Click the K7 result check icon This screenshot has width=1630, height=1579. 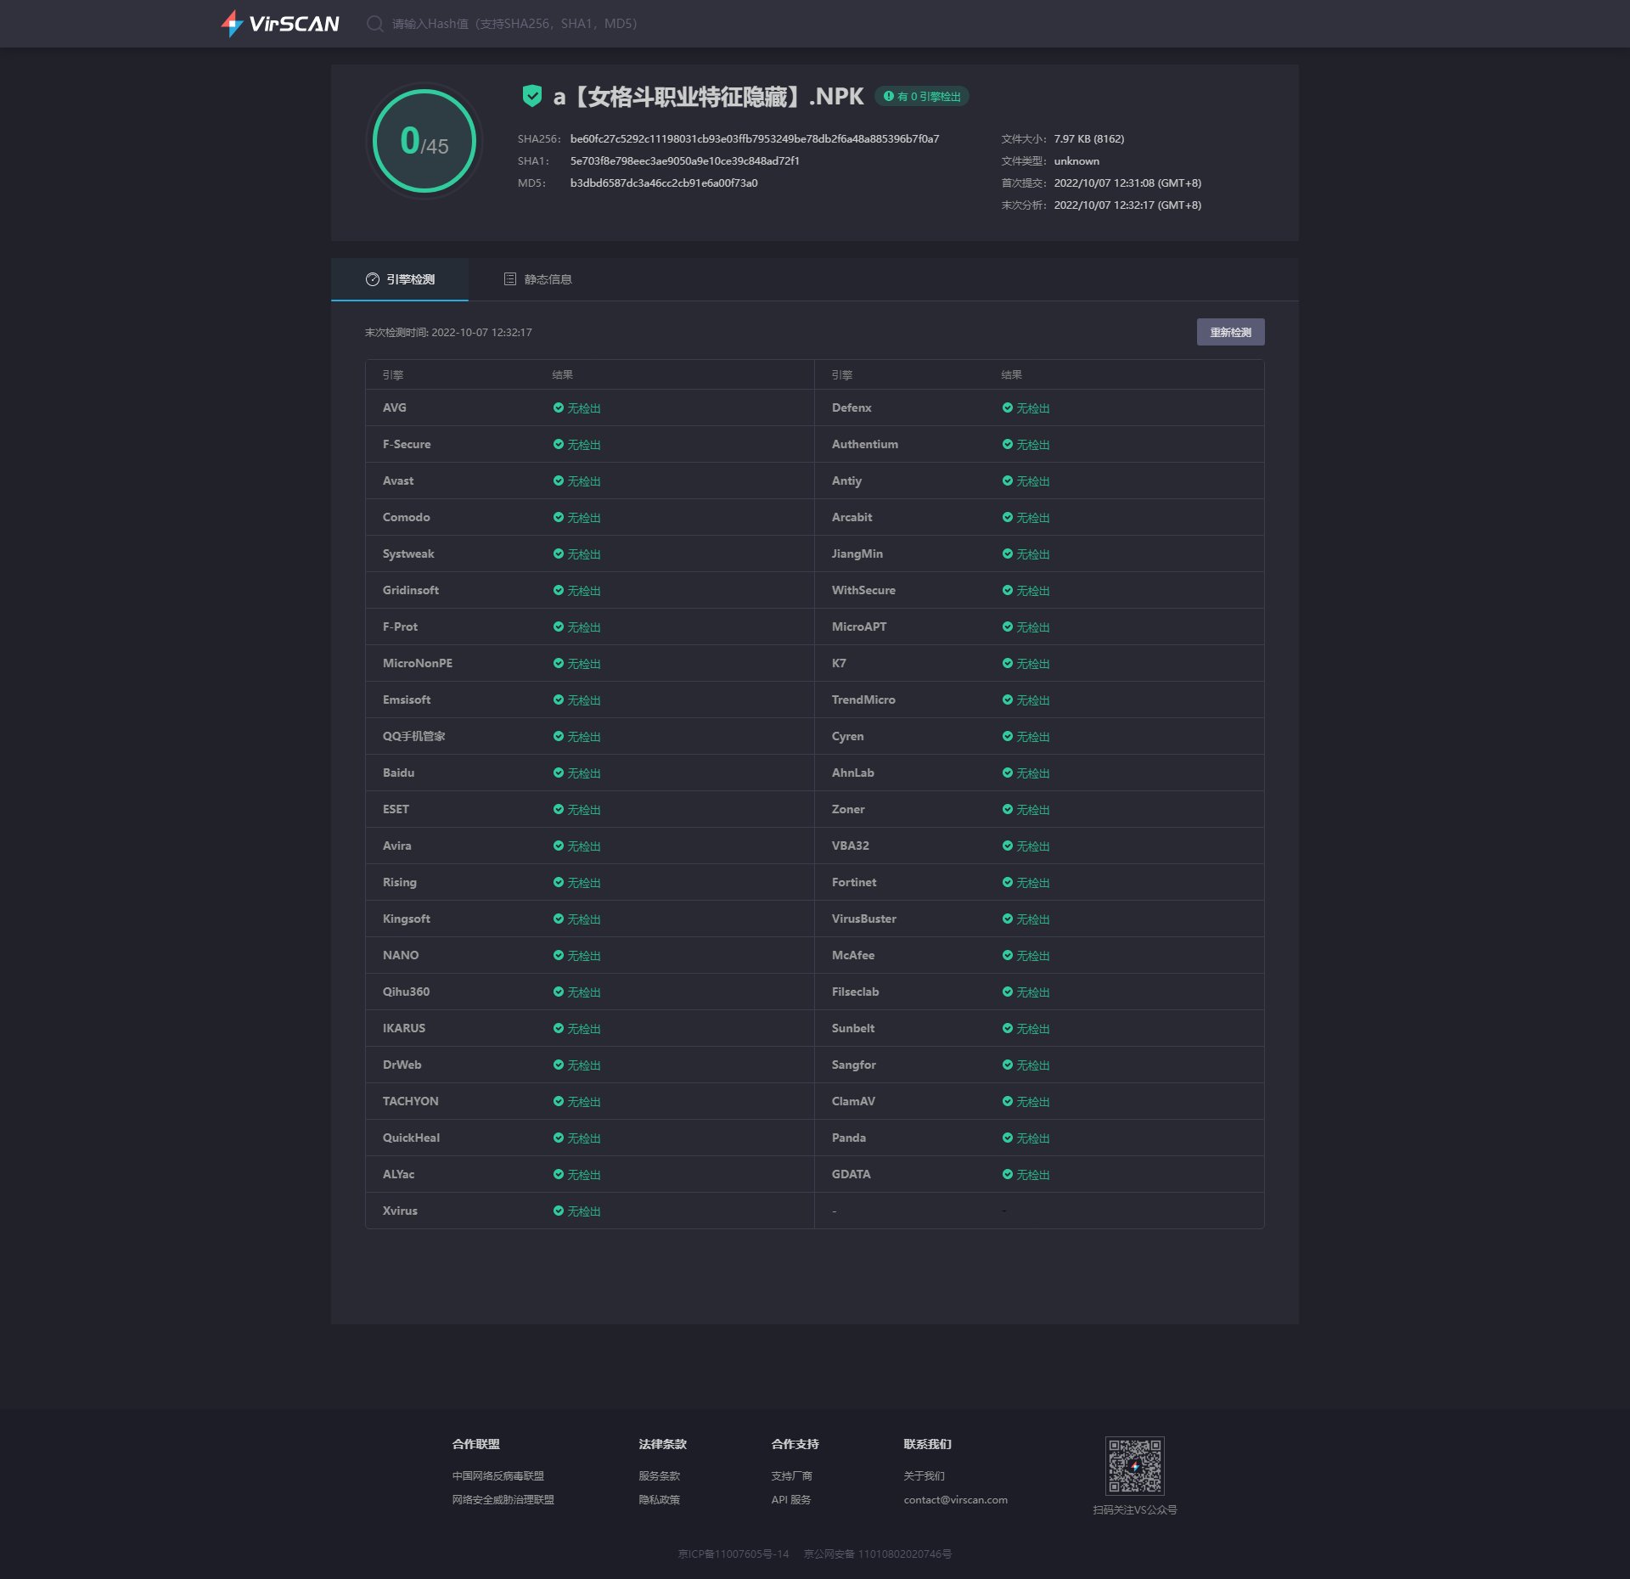pos(1008,663)
